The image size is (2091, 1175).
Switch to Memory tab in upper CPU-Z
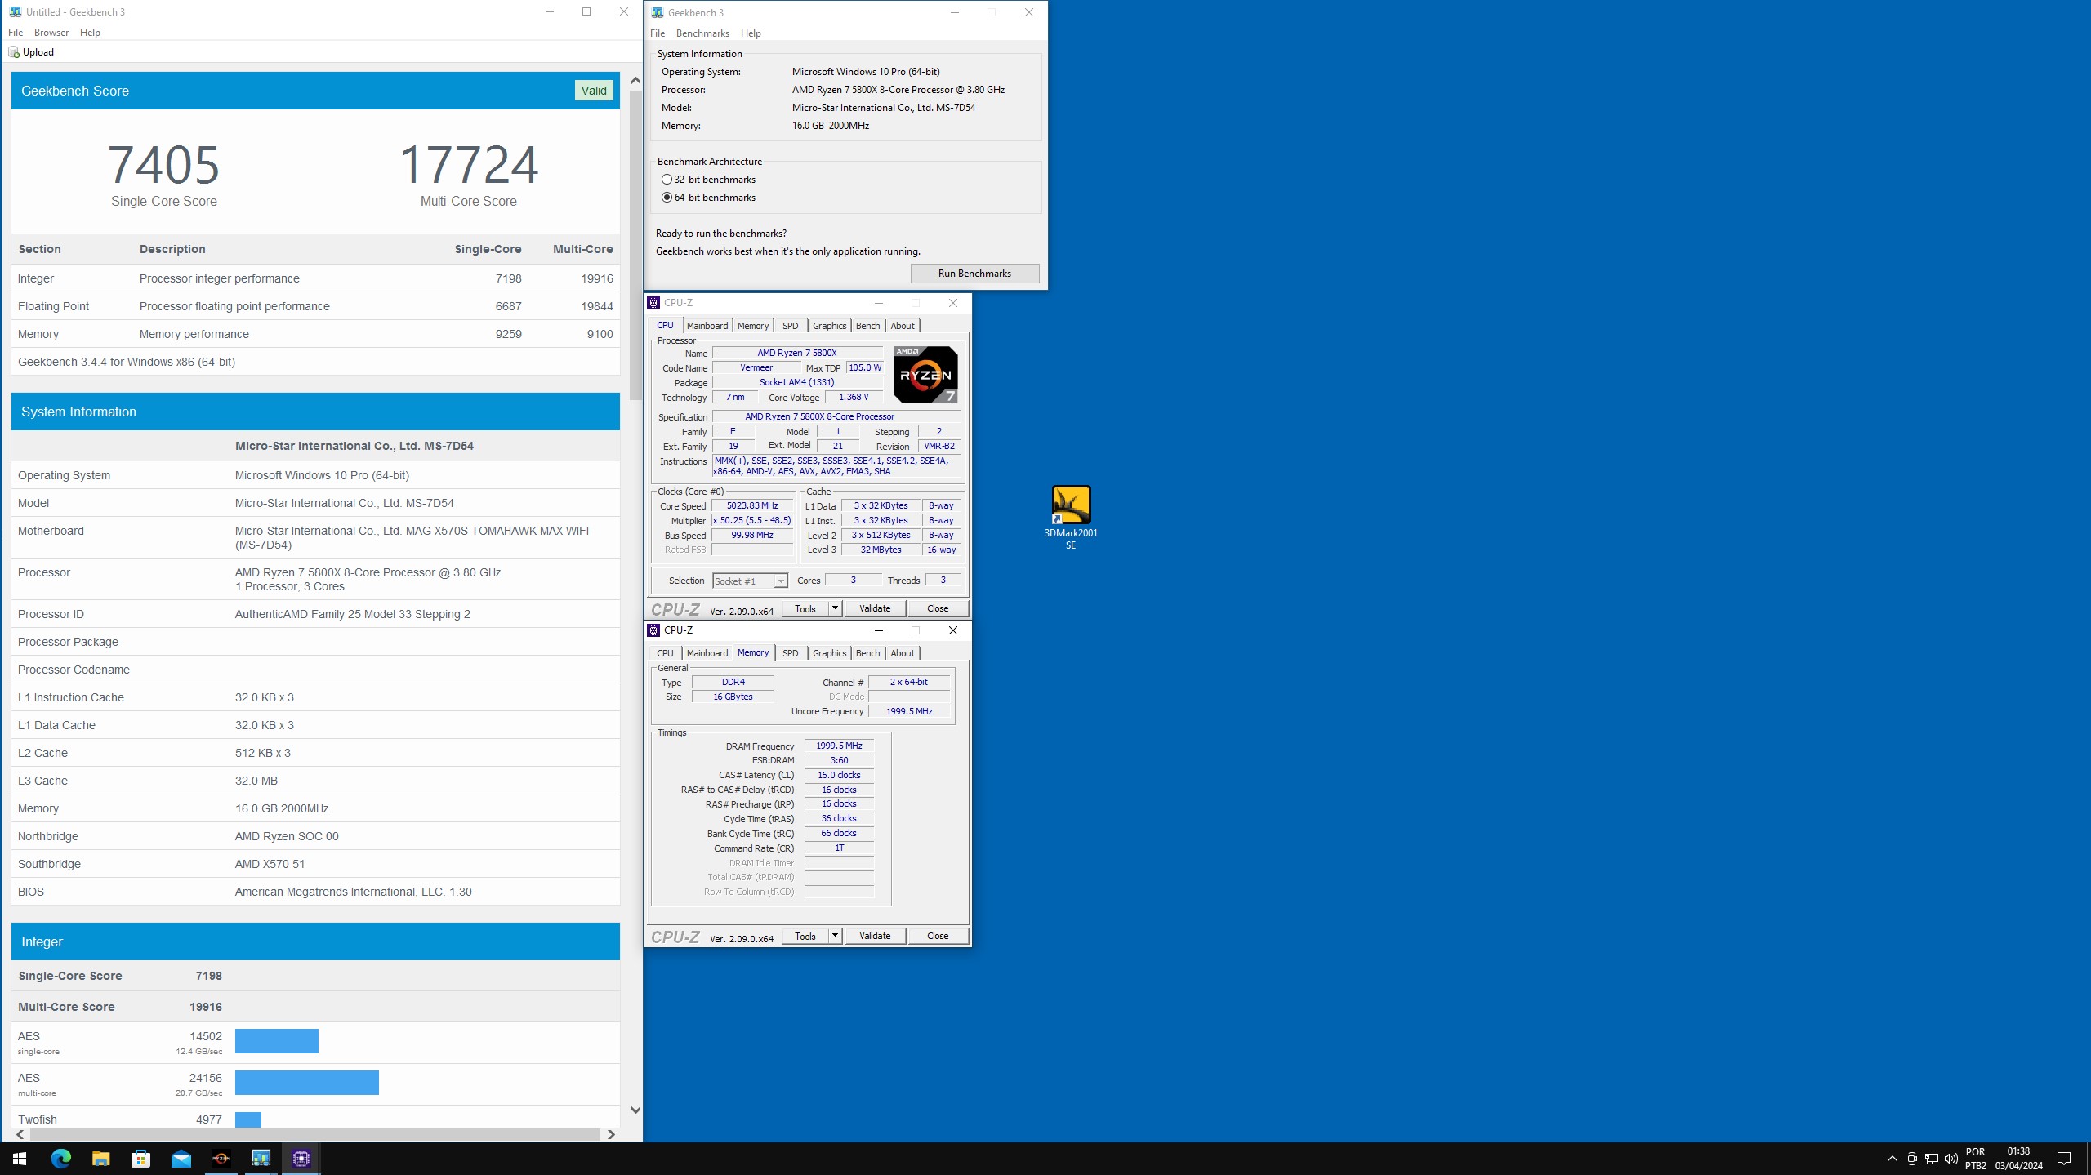pyautogui.click(x=752, y=326)
